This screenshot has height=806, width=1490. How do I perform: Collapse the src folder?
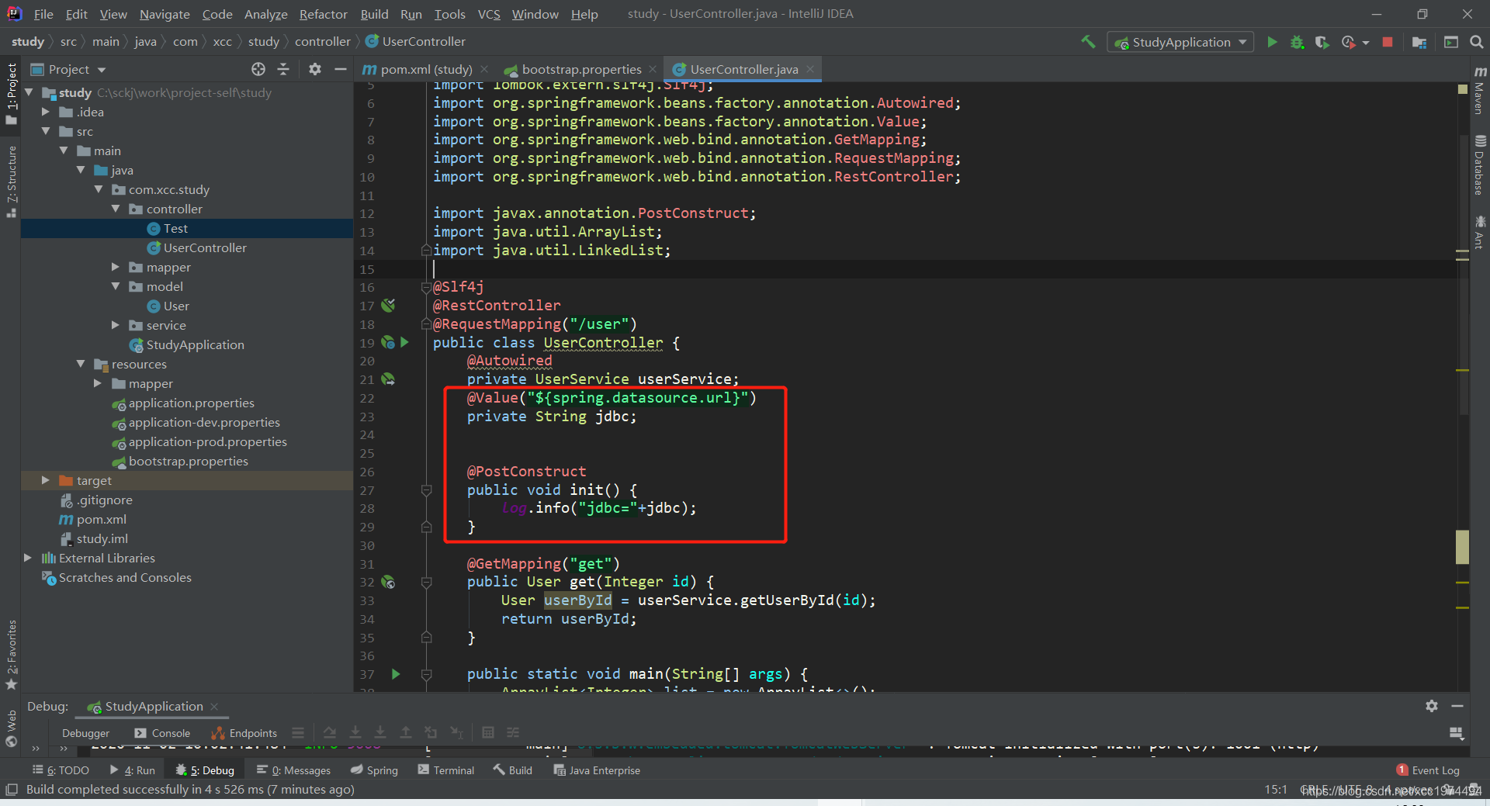(46, 131)
